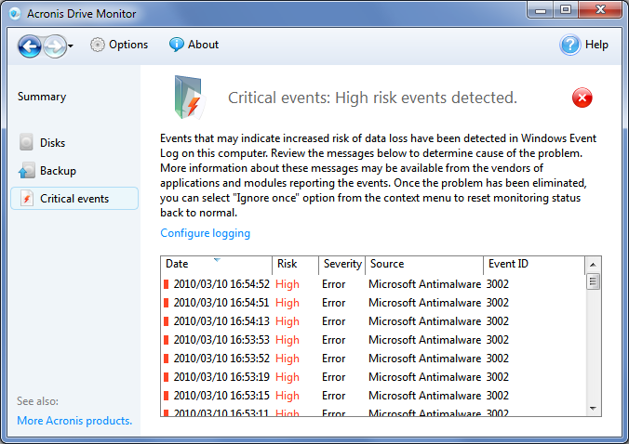The image size is (629, 444).
Task: Open Help via the question mark icon
Action: click(569, 45)
